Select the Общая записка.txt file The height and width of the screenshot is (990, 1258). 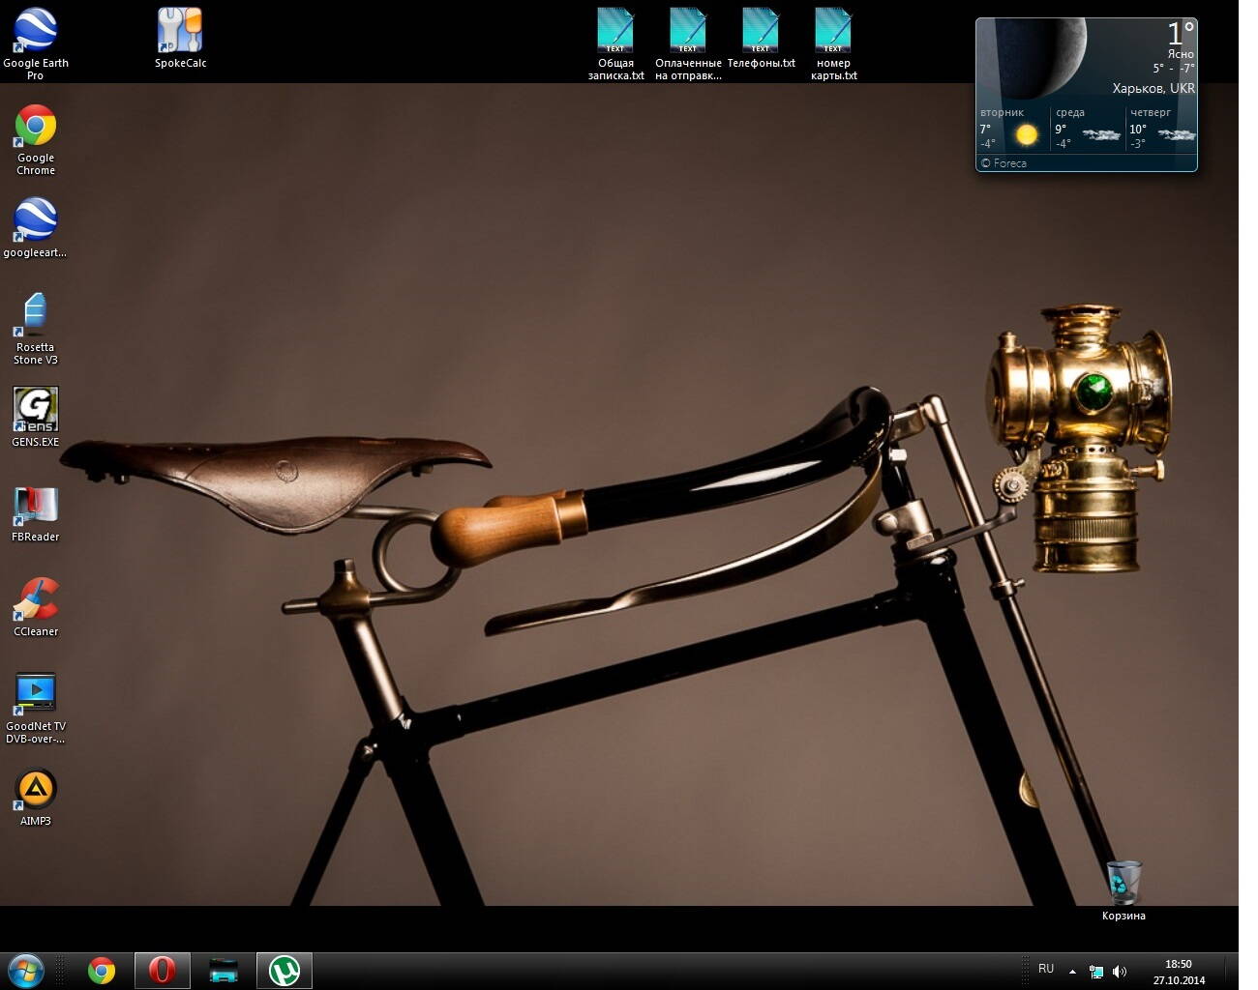point(615,31)
